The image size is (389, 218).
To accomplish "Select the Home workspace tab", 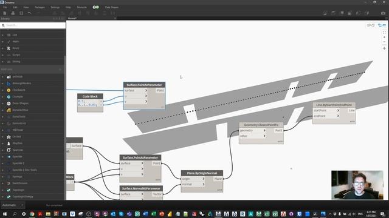I will tap(72, 18).
